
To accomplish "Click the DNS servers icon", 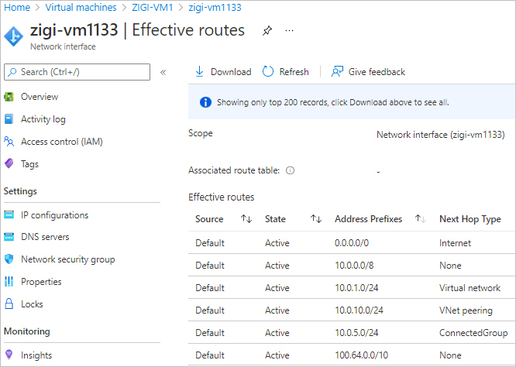I will [9, 237].
